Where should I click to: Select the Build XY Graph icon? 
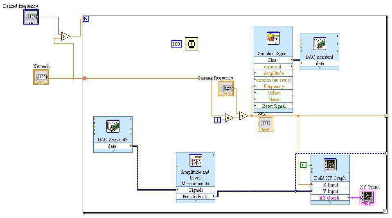[x=330, y=165]
